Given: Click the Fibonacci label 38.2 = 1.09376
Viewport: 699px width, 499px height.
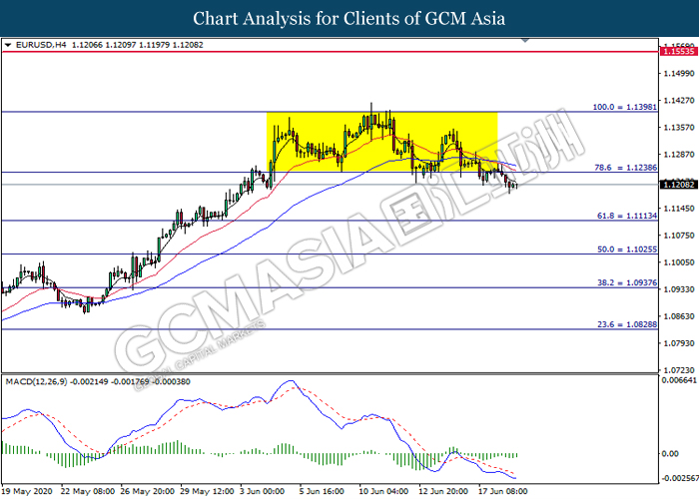Looking at the screenshot, I should [627, 282].
